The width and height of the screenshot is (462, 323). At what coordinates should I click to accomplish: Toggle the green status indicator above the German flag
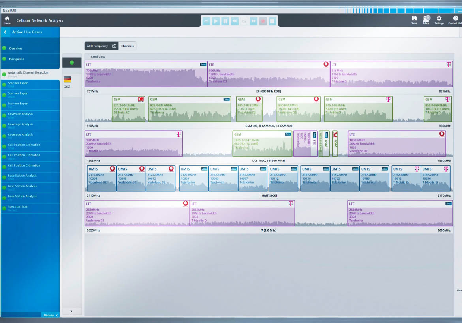pos(72,63)
